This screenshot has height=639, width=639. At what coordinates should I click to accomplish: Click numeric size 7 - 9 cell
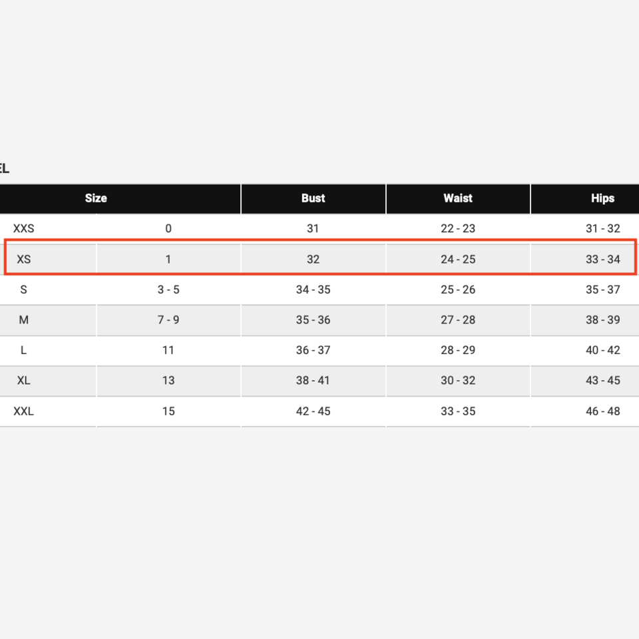click(168, 319)
